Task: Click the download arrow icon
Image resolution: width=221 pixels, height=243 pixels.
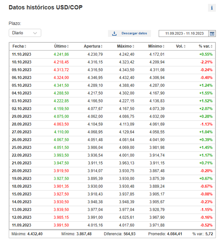Action: (x=114, y=33)
